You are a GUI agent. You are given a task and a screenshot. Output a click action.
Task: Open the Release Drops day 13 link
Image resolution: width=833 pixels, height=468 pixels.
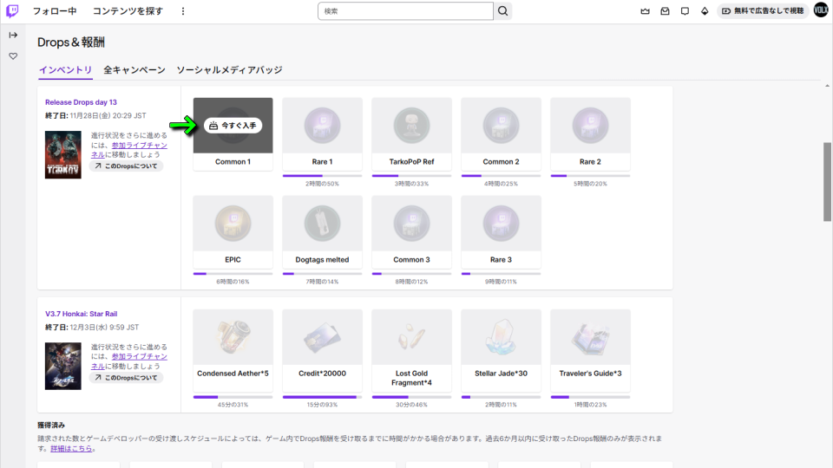pos(81,102)
